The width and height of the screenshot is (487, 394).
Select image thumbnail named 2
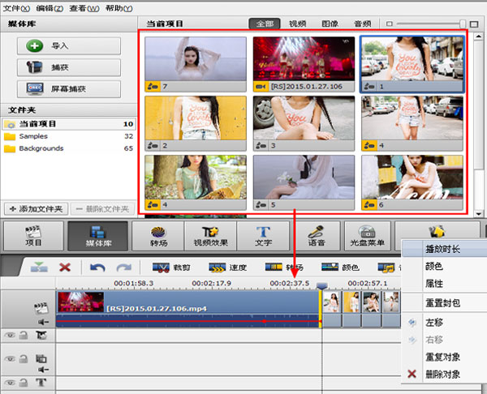pos(196,123)
